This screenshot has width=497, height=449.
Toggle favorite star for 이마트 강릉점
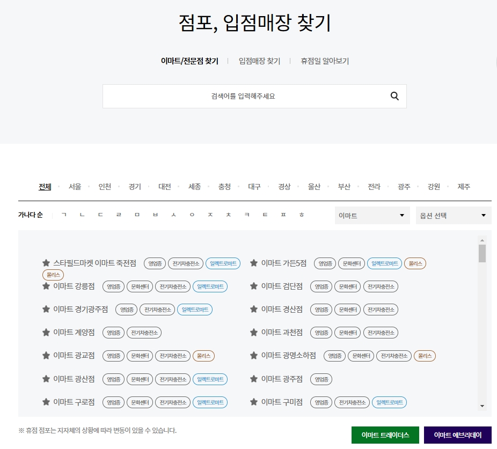[x=46, y=286]
